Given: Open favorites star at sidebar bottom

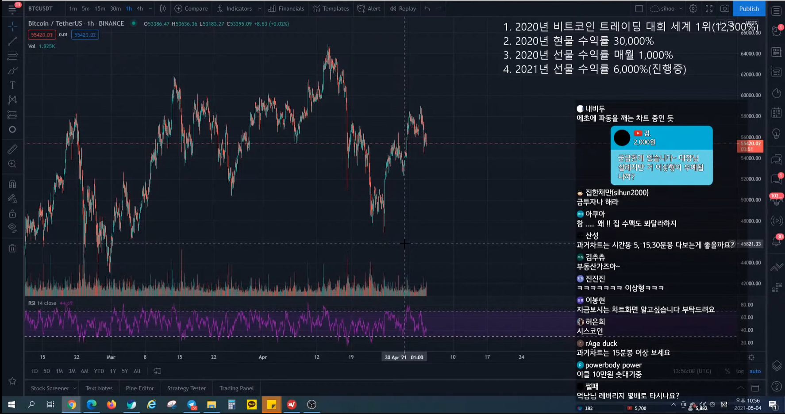Looking at the screenshot, I should tap(12, 381).
